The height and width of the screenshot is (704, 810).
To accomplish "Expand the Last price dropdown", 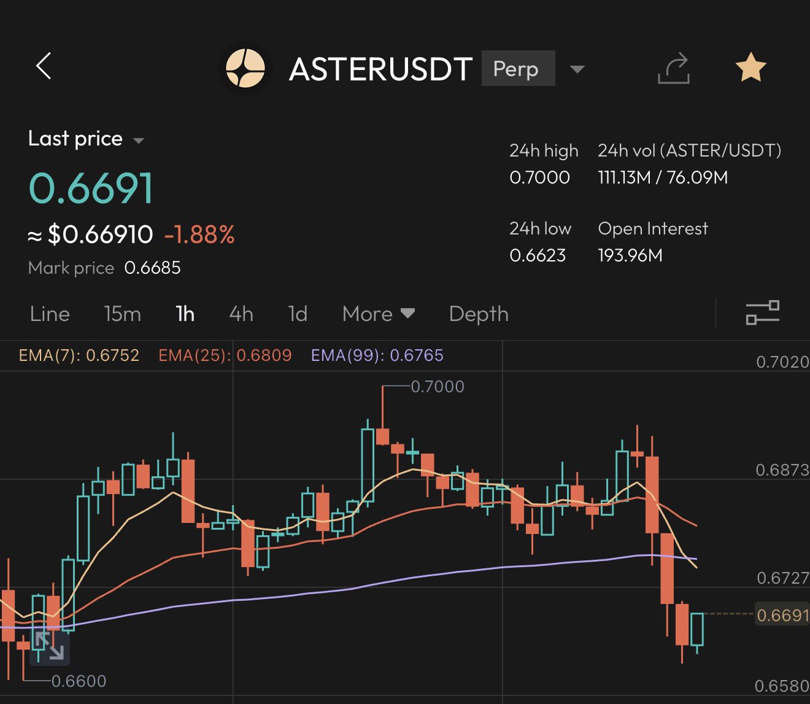I will (139, 141).
